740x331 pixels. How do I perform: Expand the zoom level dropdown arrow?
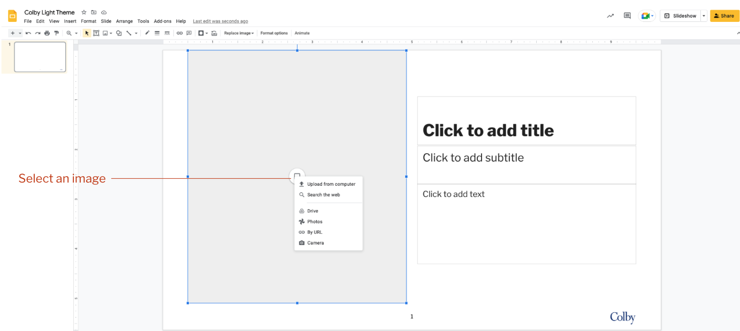click(x=76, y=33)
